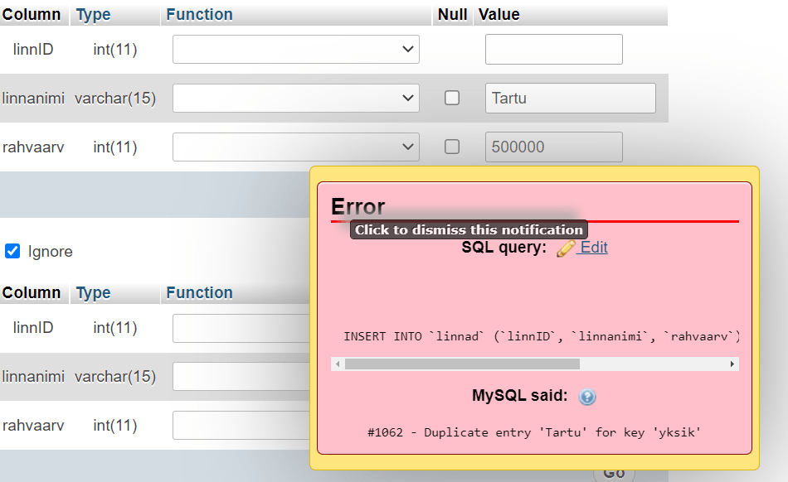Open the MySQL help question-mark icon
The height and width of the screenshot is (482, 788).
(587, 397)
